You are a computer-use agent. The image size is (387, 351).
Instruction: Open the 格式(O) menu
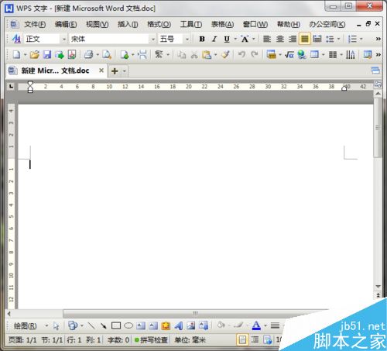(159, 24)
